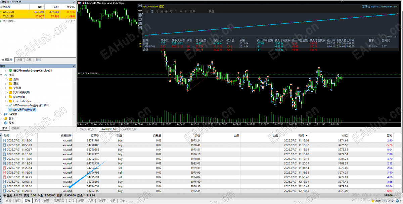Screen dimensions: 403x204
Task: Click the 服务 gear icon in Navigator
Action: click(x=6, y=123)
